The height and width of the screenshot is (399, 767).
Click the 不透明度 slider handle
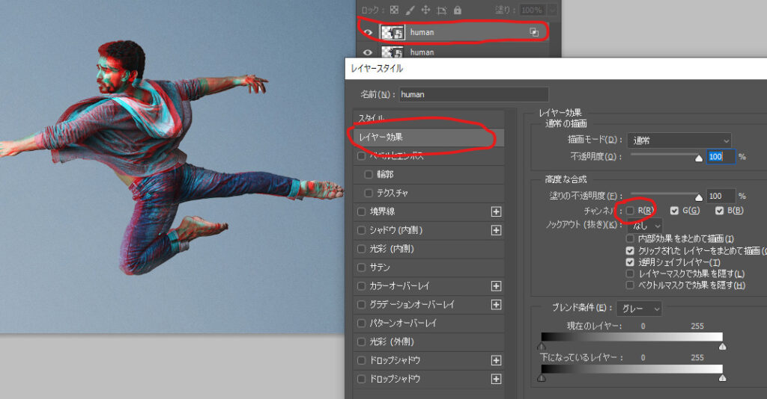click(700, 158)
